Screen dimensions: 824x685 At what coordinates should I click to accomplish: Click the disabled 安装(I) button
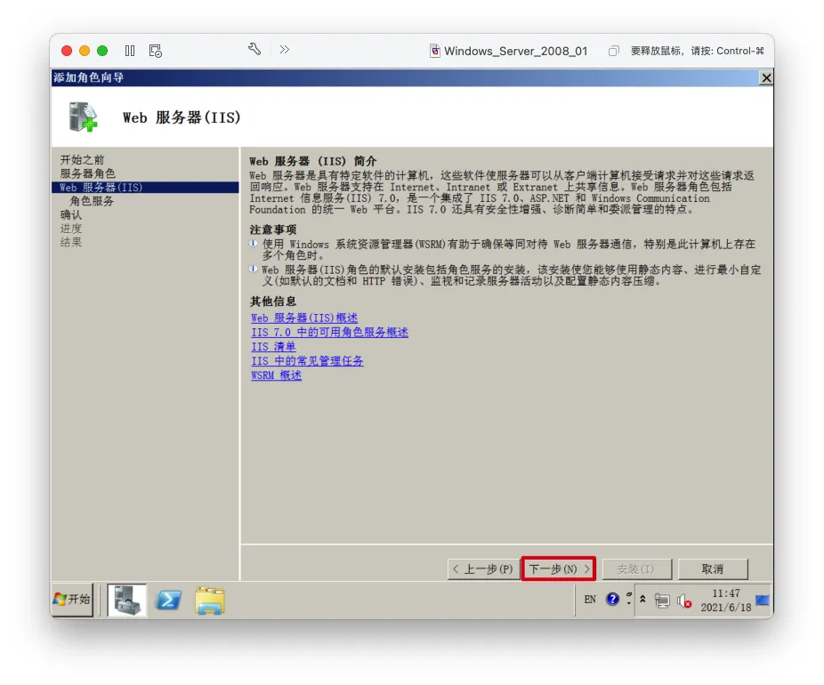coord(636,569)
